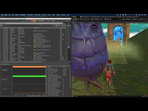Open the Edit menu

coord(13,15)
